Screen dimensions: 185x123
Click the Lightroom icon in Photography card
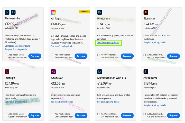point(7,12)
